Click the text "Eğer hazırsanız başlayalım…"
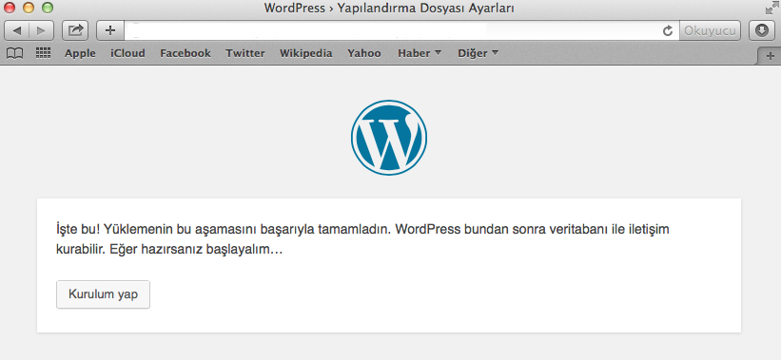781x360 pixels. (195, 249)
